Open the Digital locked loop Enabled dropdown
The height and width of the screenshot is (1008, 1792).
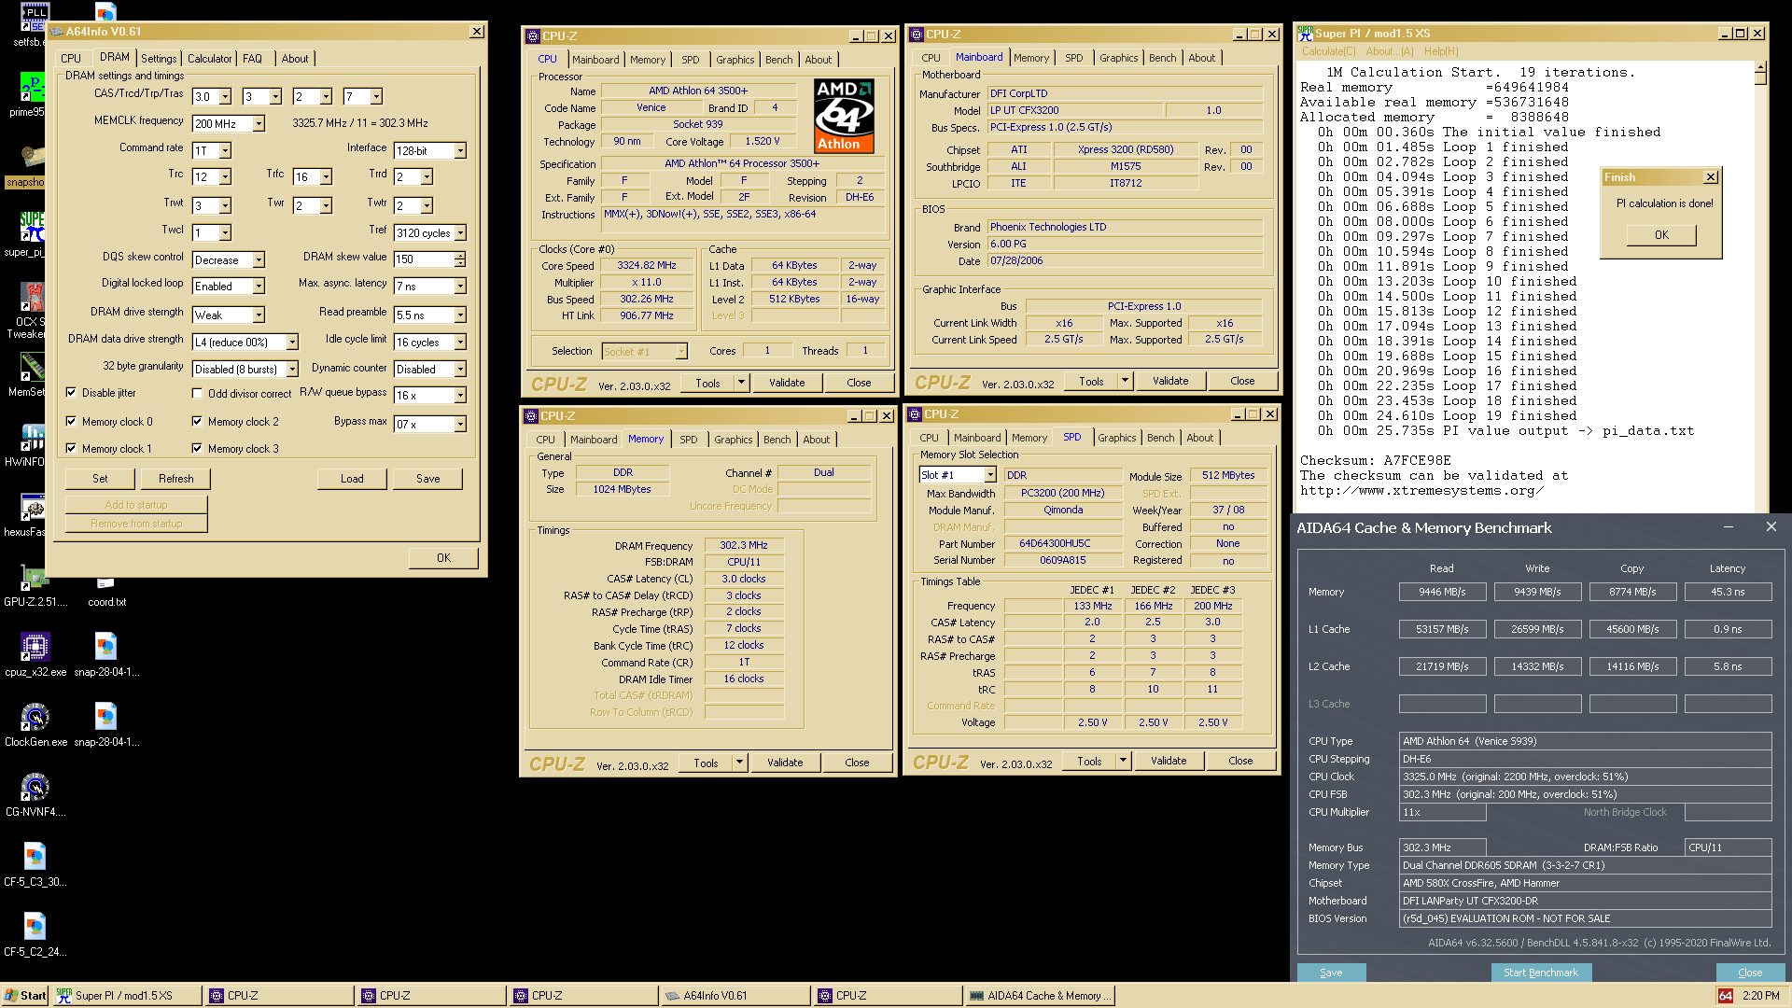click(x=259, y=287)
